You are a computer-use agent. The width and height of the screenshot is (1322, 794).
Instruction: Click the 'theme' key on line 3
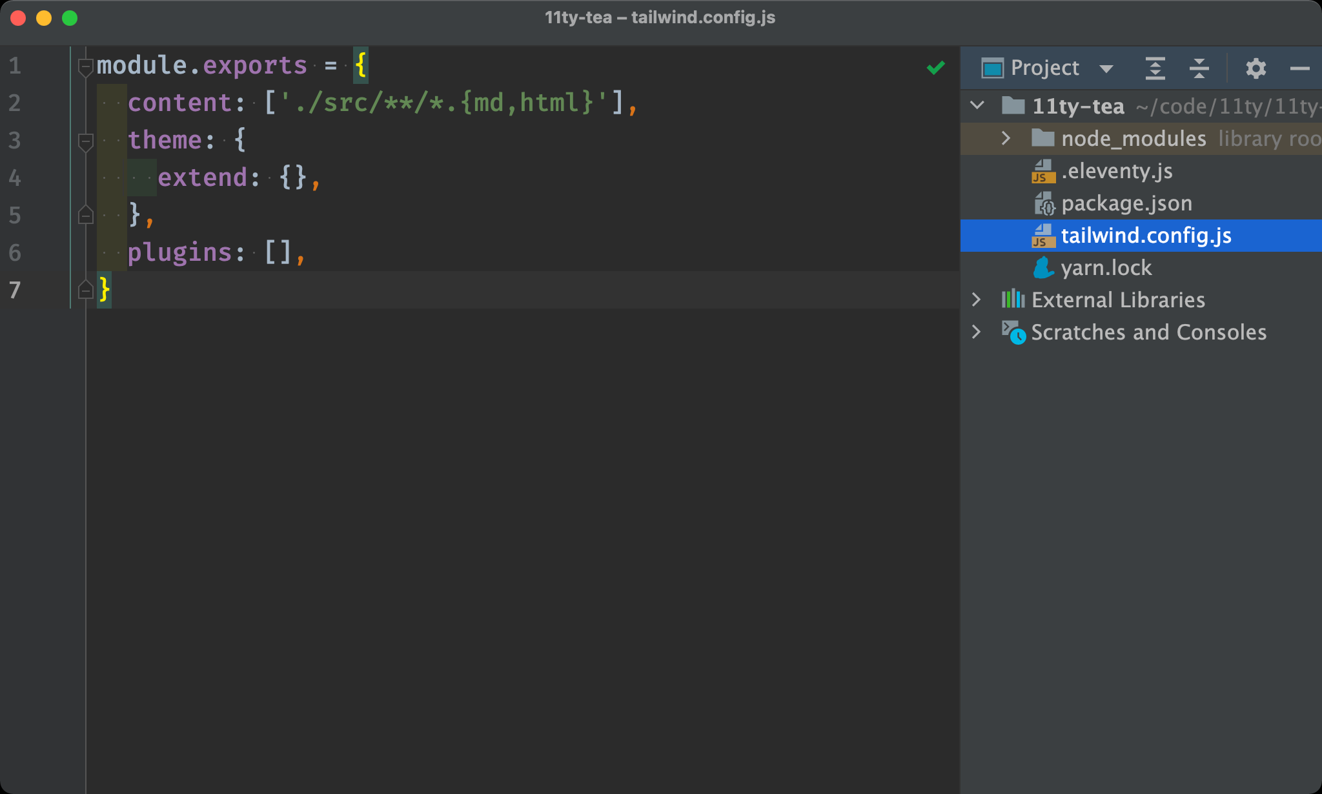[165, 140]
